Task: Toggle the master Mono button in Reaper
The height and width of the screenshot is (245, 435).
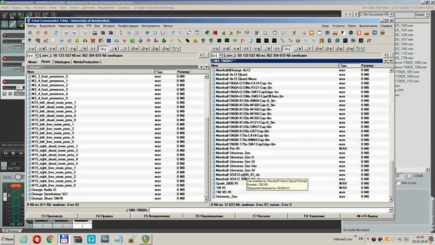Action: pyautogui.click(x=7, y=177)
